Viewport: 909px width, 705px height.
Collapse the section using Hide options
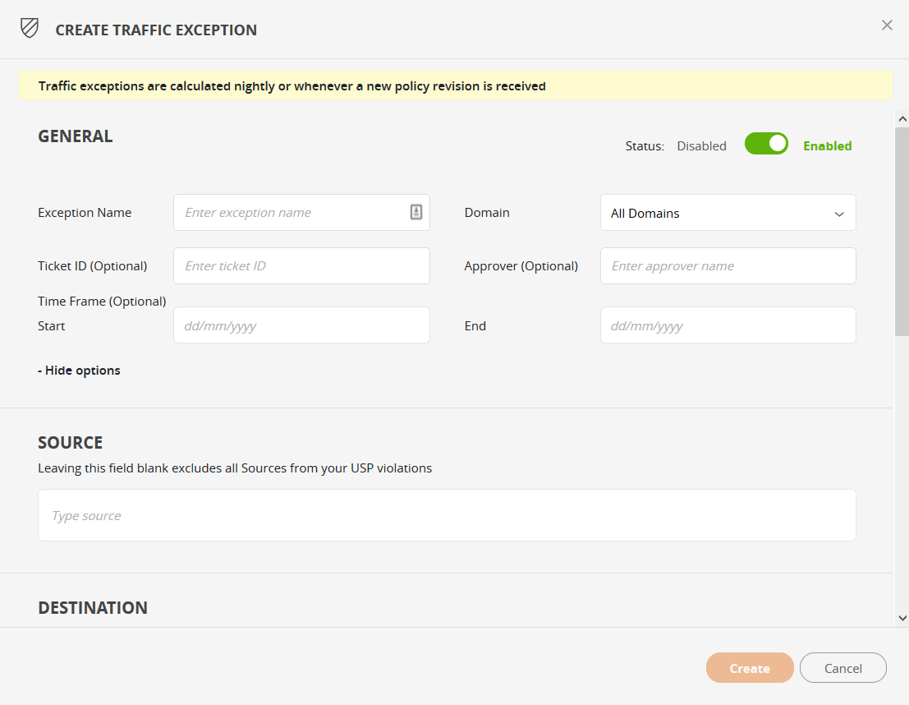(80, 371)
